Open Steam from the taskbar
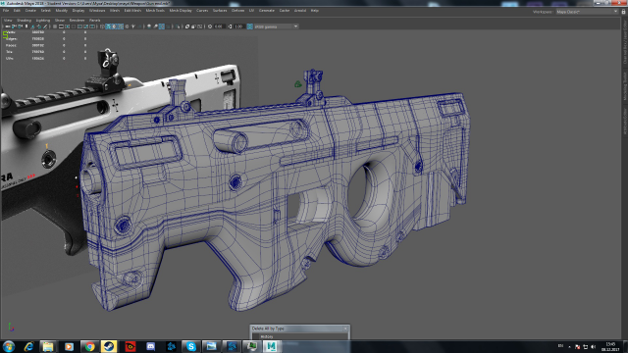This screenshot has height=353, width=628. click(x=109, y=346)
